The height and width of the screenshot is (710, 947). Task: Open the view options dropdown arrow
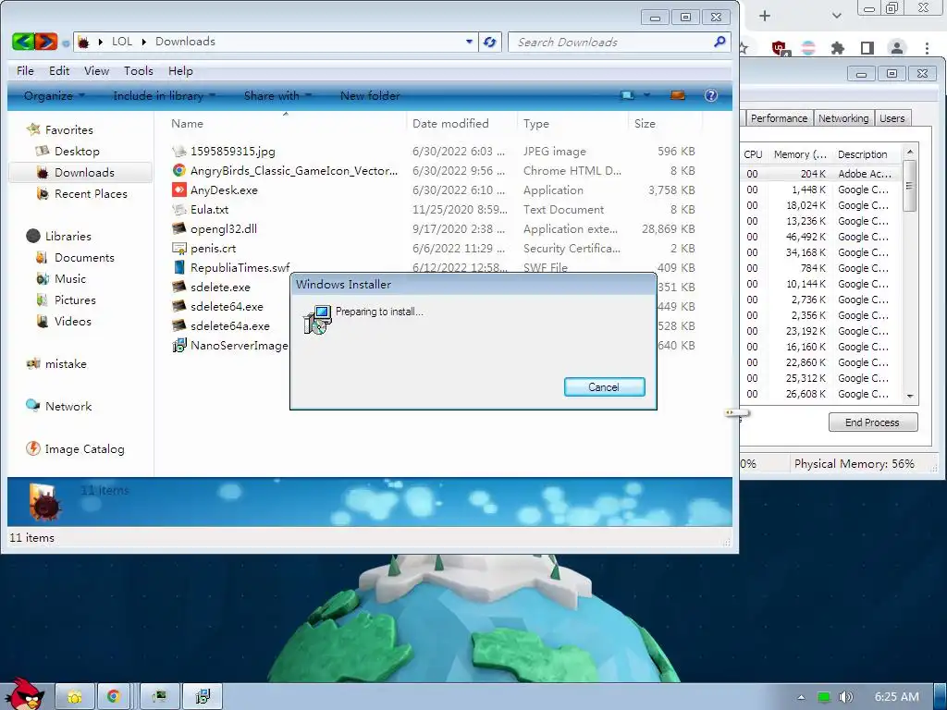pos(646,95)
